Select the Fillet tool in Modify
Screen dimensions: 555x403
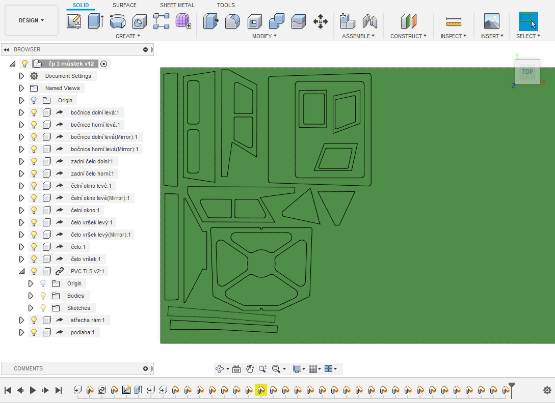232,21
